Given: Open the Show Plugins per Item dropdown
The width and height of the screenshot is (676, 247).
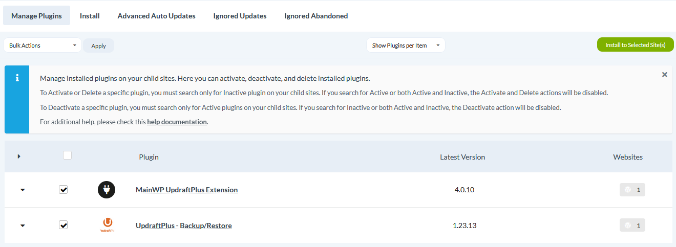Looking at the screenshot, I should pos(406,45).
